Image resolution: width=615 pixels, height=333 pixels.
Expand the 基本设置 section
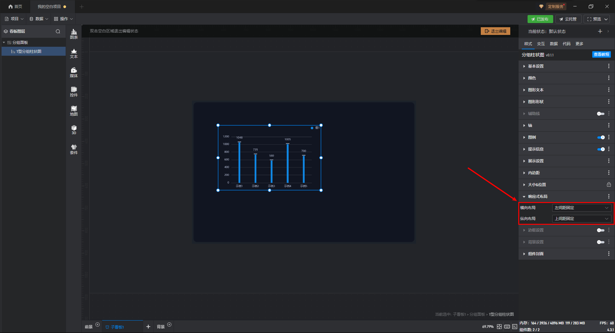coord(536,66)
